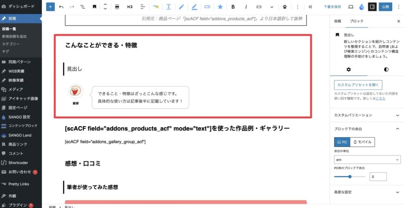The width and height of the screenshot is (404, 208).
Task: Expand the 高度な設定 section
Action: pos(367,192)
